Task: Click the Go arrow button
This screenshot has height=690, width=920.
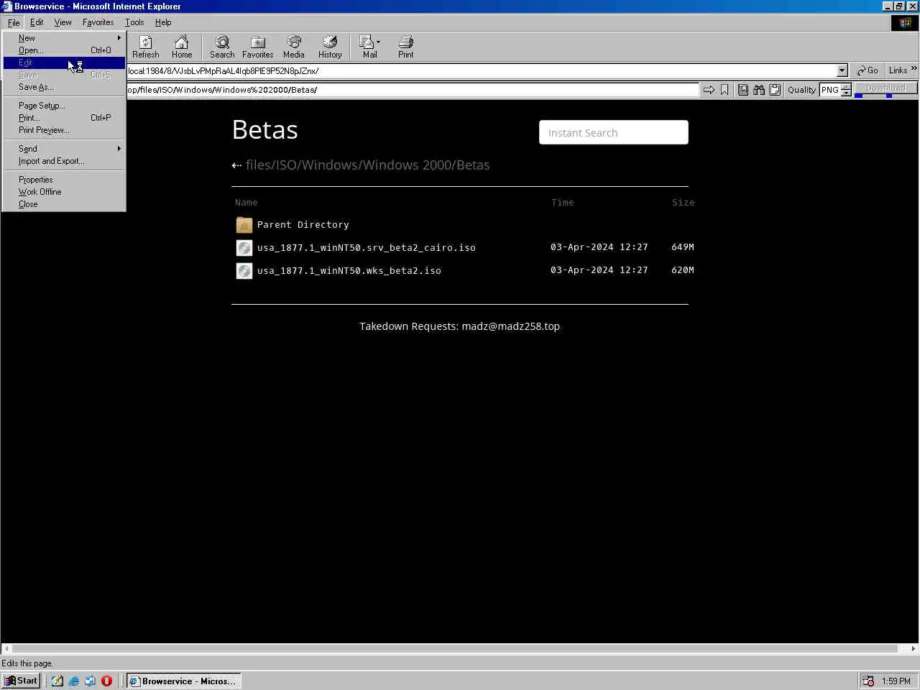Action: tap(868, 70)
